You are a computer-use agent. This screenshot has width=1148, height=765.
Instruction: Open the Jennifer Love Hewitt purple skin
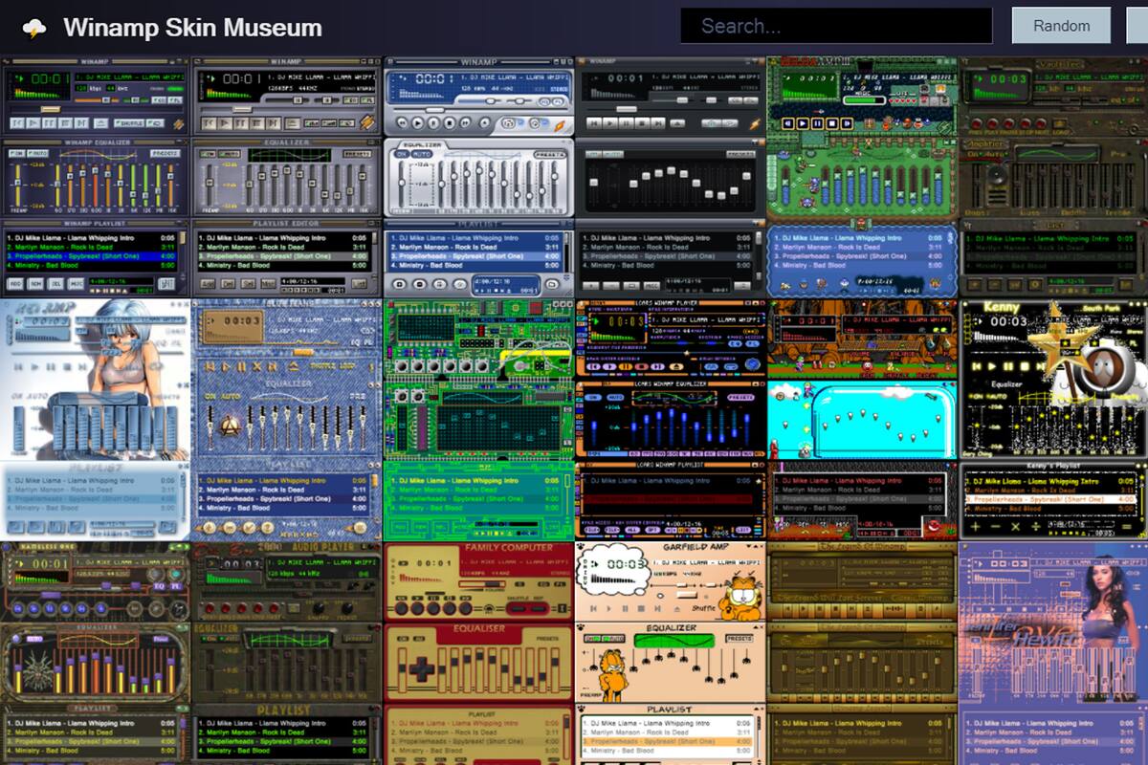coord(1053,654)
